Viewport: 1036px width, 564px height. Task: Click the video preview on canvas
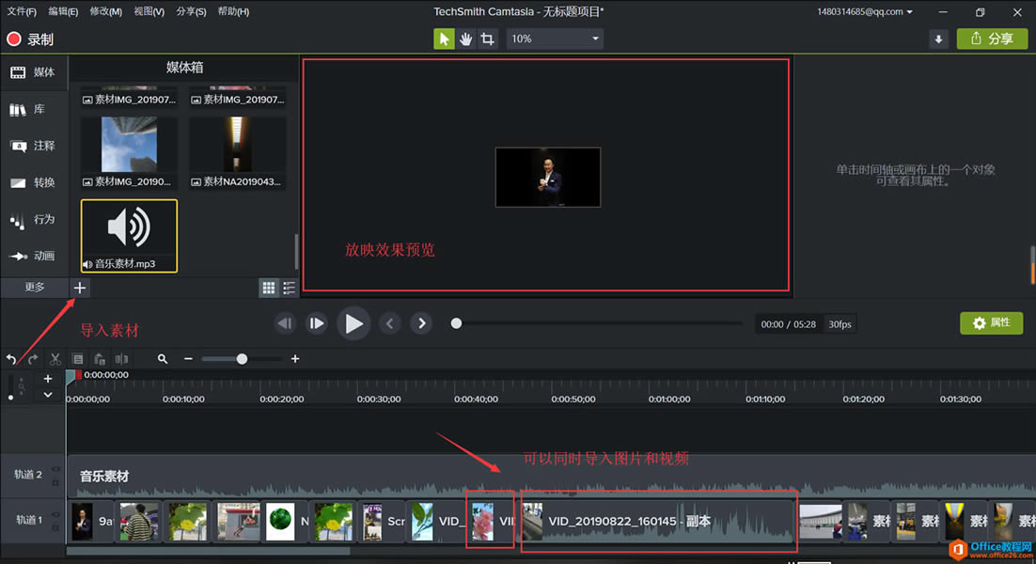point(548,177)
